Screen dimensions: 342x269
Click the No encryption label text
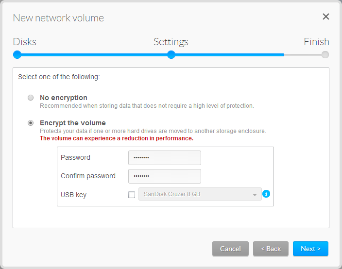(x=64, y=98)
